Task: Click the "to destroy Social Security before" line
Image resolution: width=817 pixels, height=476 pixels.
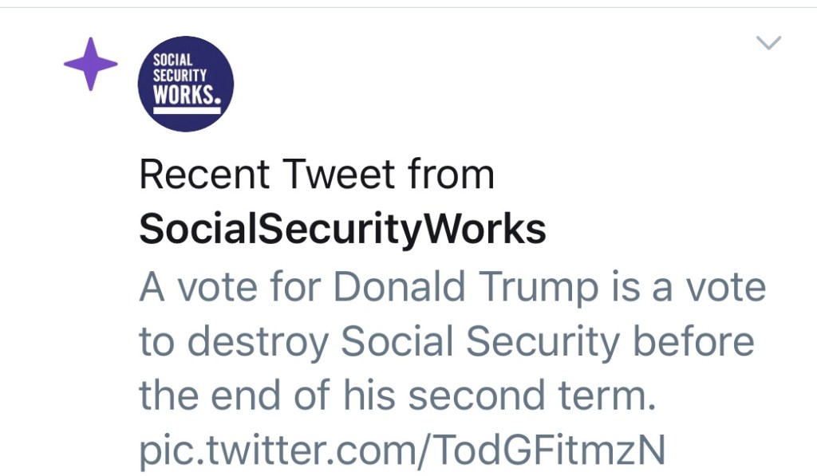Action: click(446, 342)
